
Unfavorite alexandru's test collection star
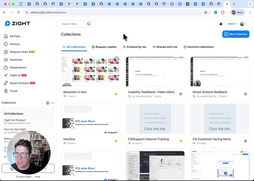pos(116,94)
